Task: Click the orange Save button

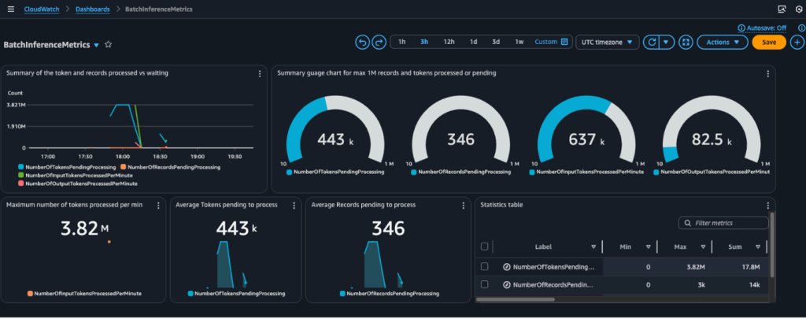Action: pos(768,42)
